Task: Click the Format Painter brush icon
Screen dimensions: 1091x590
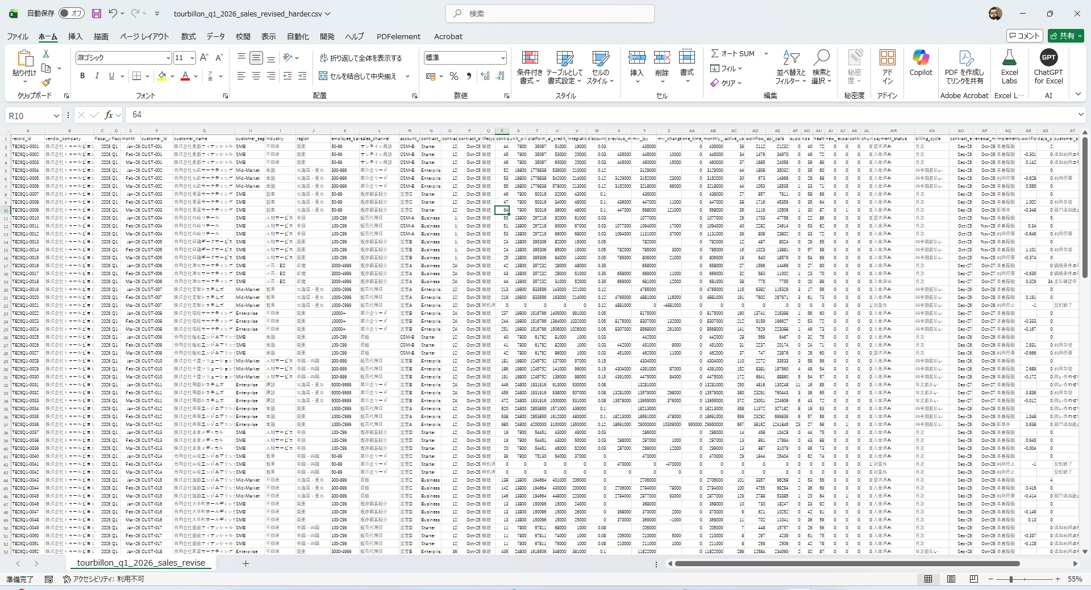Action: coord(47,83)
